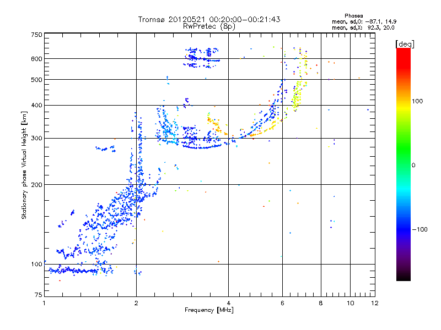Click the x-axis tick label '4'
This screenshot has height=330, width=441.
point(228,303)
